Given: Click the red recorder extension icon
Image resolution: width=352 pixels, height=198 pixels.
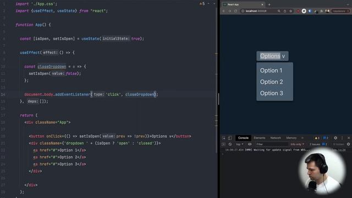Looking at the screenshot, I should 298,11.
